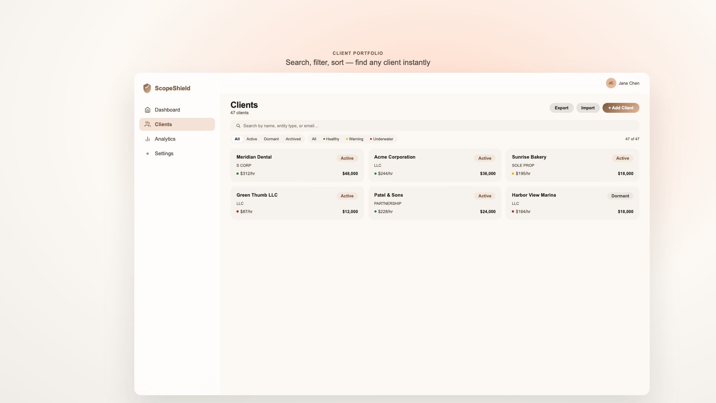Filter clients by Healthy

pyautogui.click(x=331, y=139)
